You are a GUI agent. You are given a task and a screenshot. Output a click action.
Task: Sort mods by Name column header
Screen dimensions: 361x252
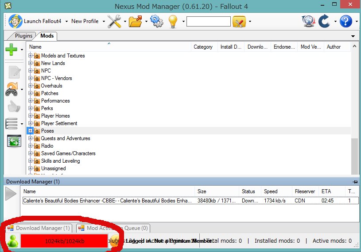coord(109,47)
